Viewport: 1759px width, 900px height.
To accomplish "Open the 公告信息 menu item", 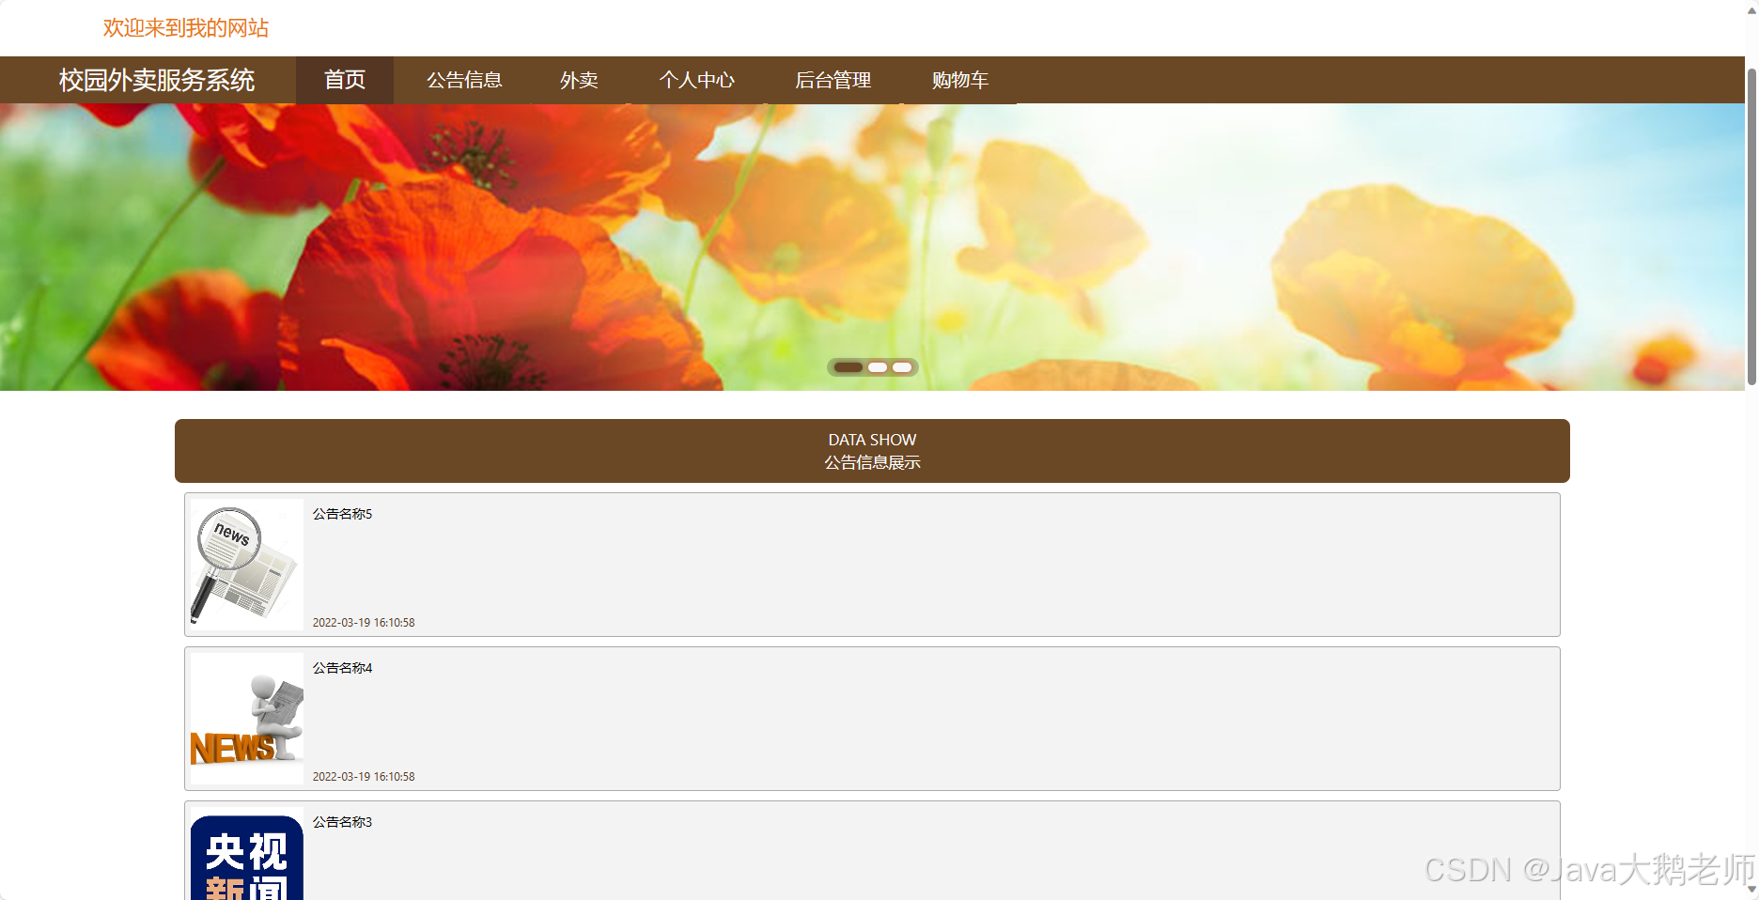I will [464, 80].
